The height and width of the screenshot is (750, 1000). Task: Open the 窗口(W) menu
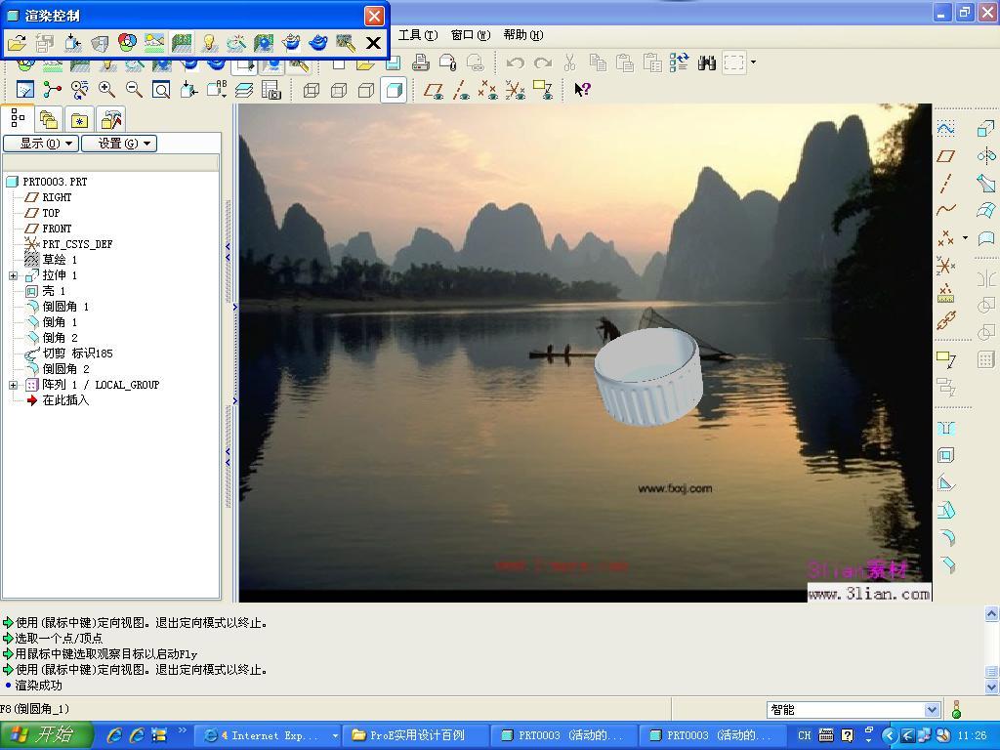point(471,35)
